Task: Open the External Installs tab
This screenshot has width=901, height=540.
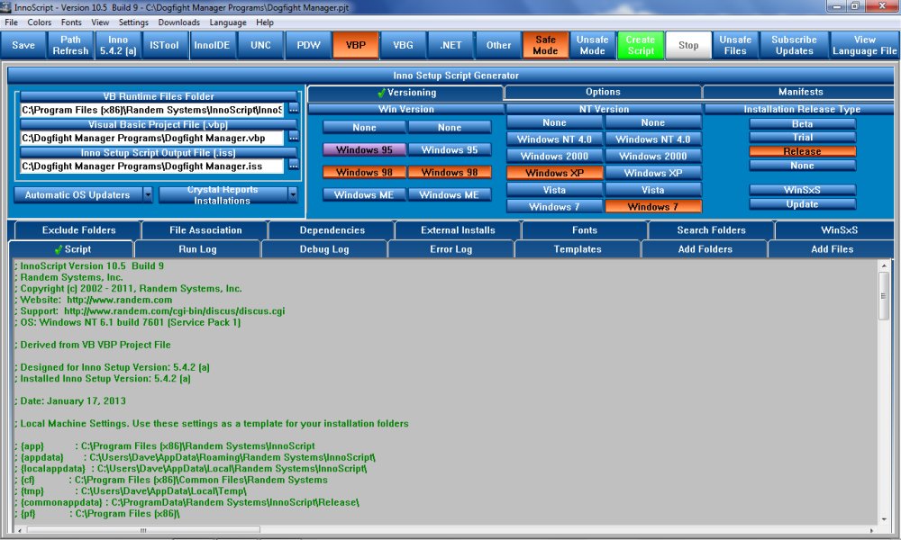Action: tap(458, 230)
